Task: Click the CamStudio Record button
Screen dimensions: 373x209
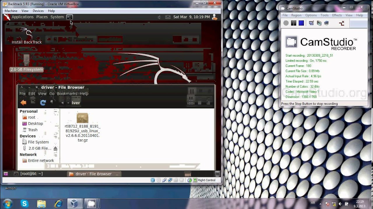Action: [286, 23]
